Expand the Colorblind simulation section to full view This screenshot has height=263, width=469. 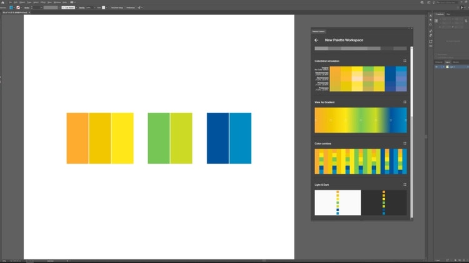(x=405, y=61)
